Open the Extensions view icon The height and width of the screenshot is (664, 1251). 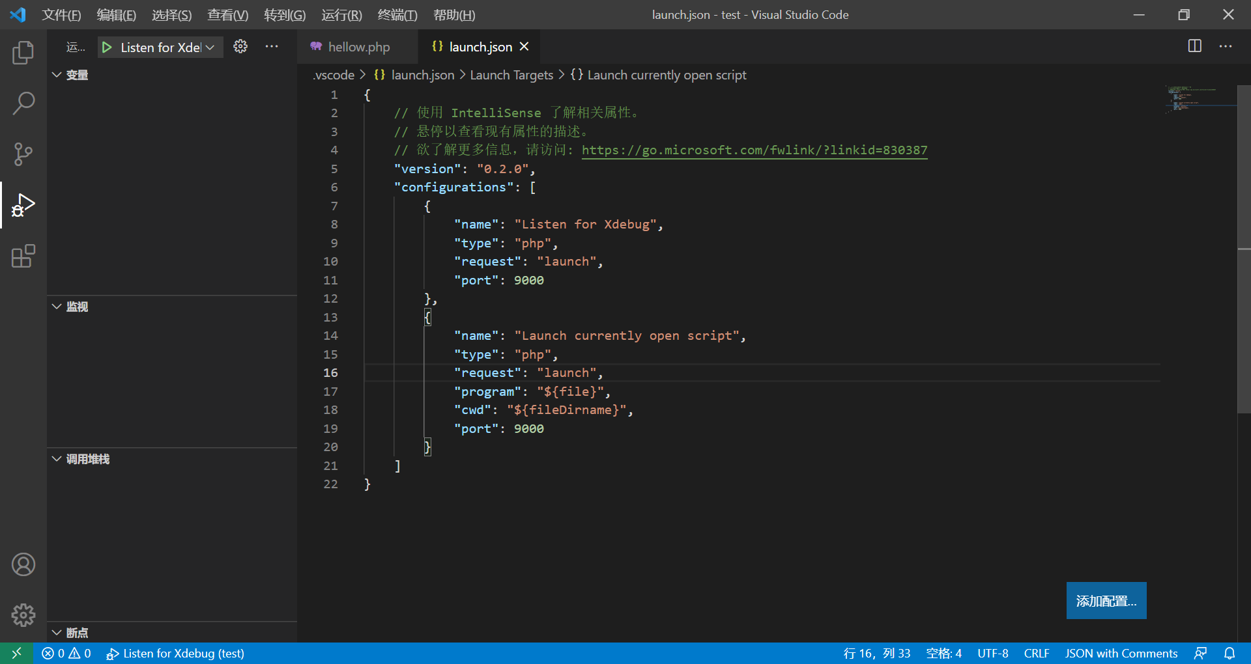coord(23,256)
